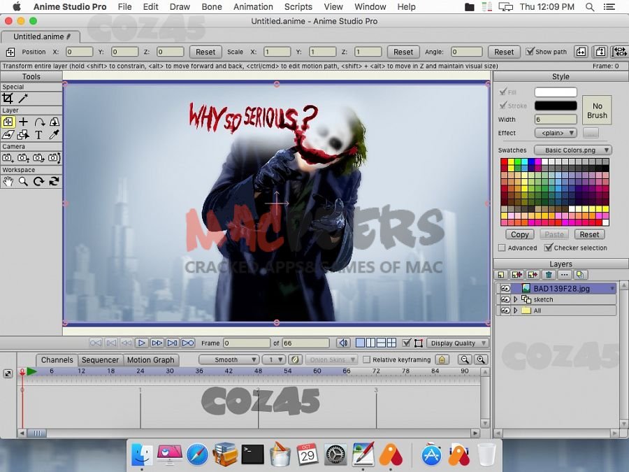Select the text (T) layer tool
Screen dimensions: 629x472
pos(38,134)
